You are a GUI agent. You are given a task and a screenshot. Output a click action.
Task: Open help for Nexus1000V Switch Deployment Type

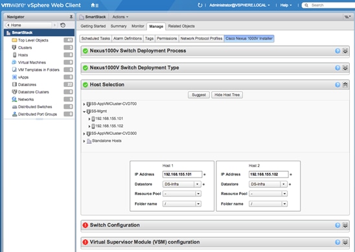pos(338,68)
